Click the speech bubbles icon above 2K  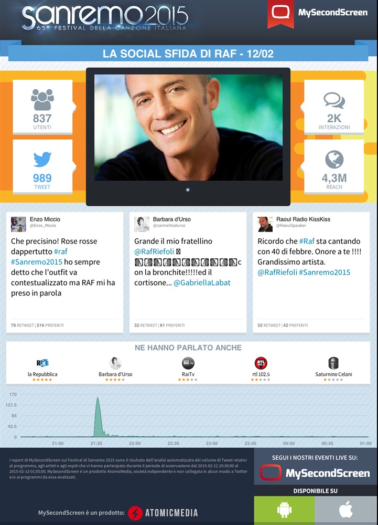pos(334,100)
